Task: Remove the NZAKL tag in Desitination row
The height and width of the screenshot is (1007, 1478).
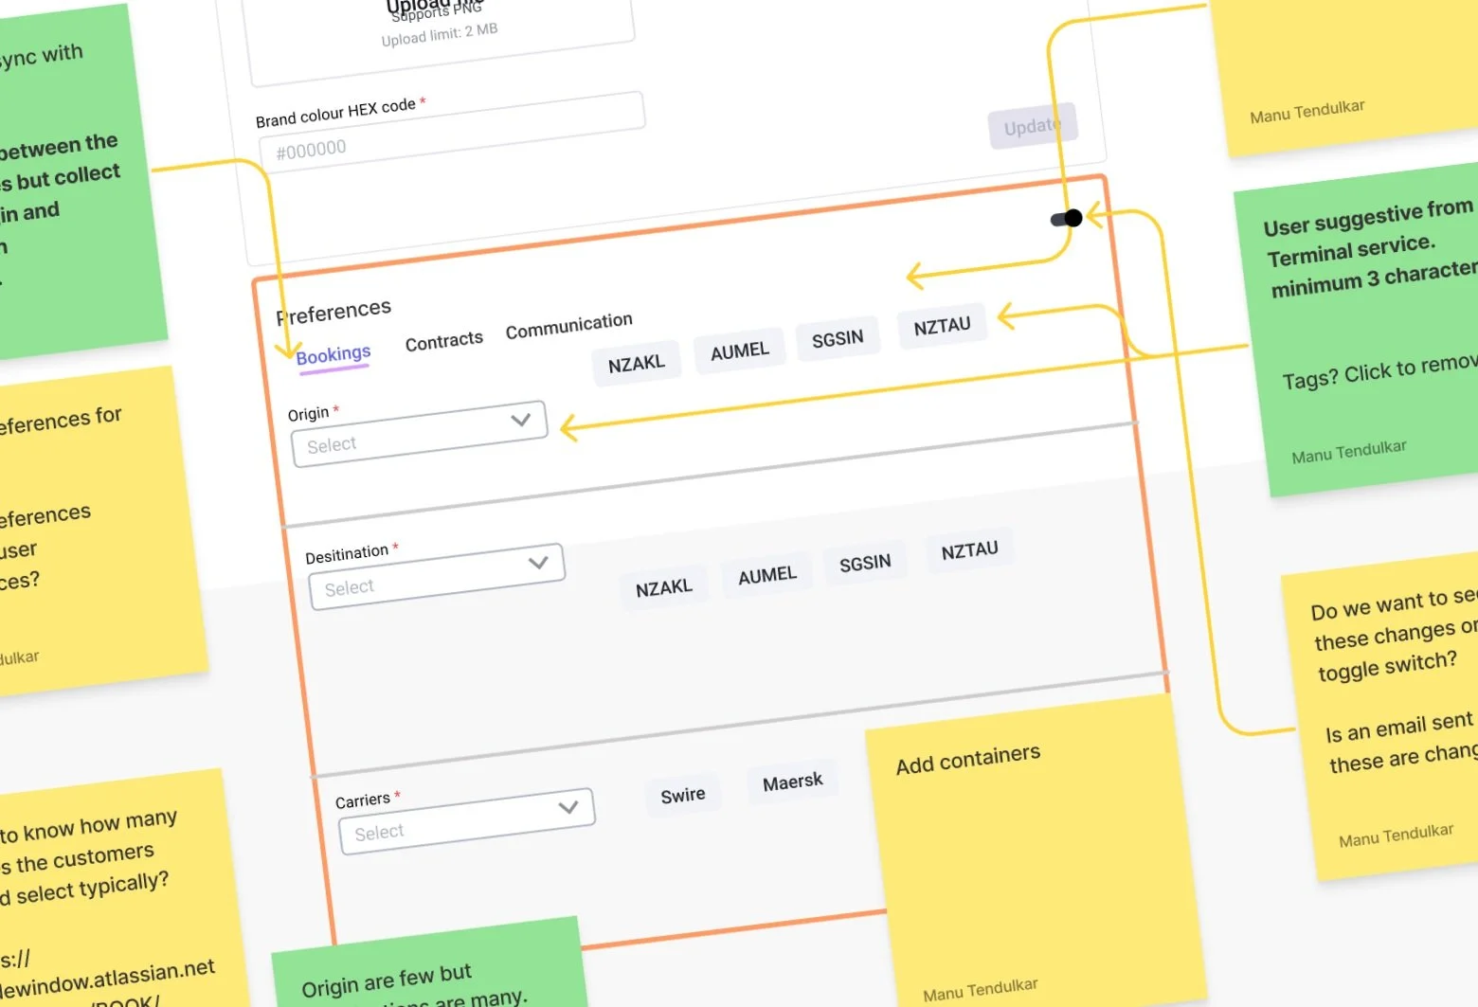Action: (x=664, y=588)
